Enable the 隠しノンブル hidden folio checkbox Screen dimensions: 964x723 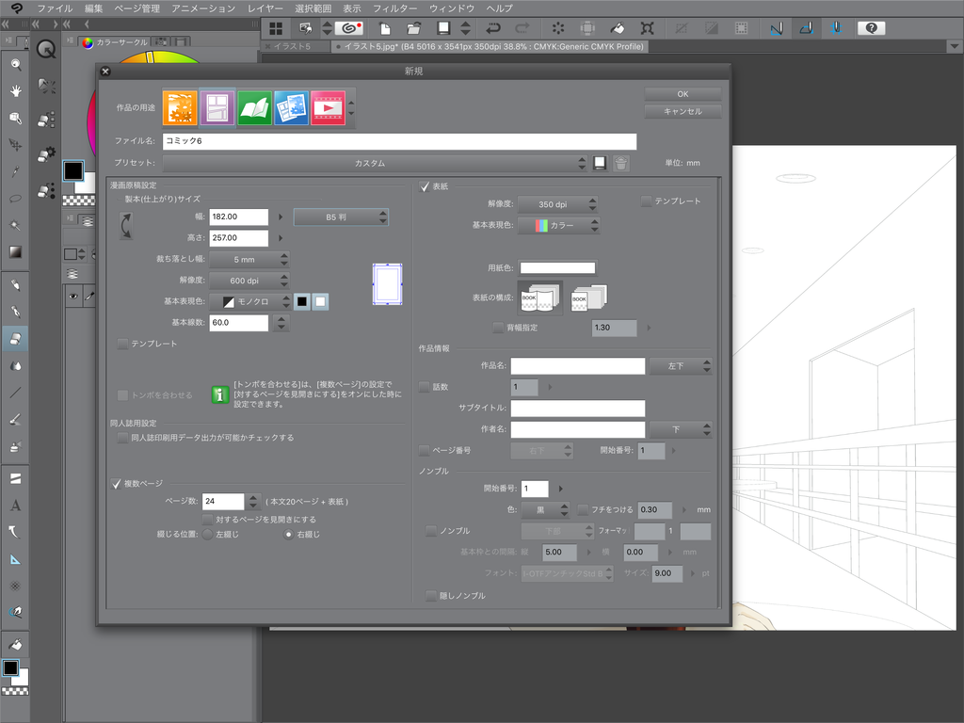point(431,596)
